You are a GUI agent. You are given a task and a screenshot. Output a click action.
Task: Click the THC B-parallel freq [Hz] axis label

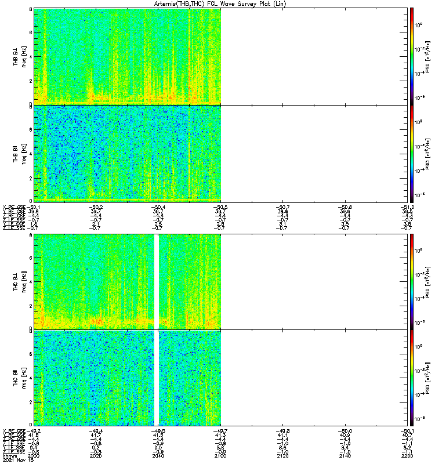24,378
